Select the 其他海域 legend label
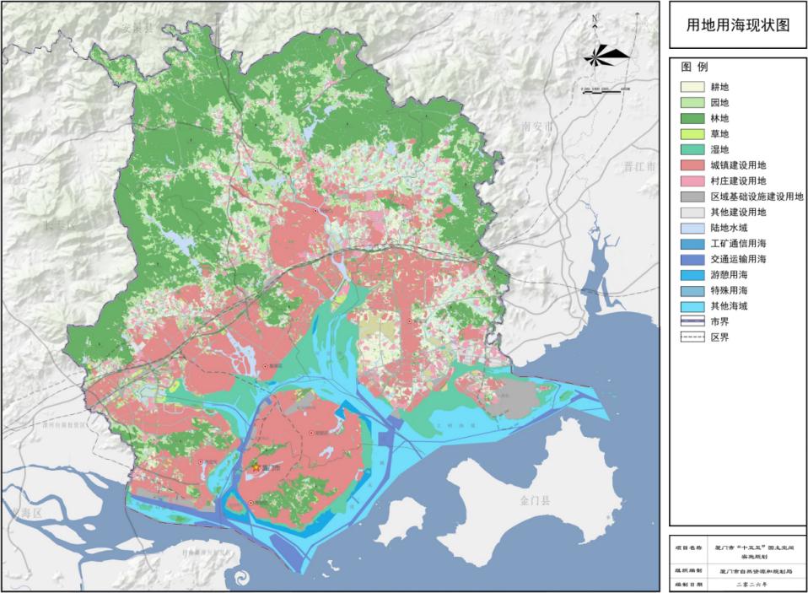Image resolution: width=808 pixels, height=593 pixels. coord(729,306)
